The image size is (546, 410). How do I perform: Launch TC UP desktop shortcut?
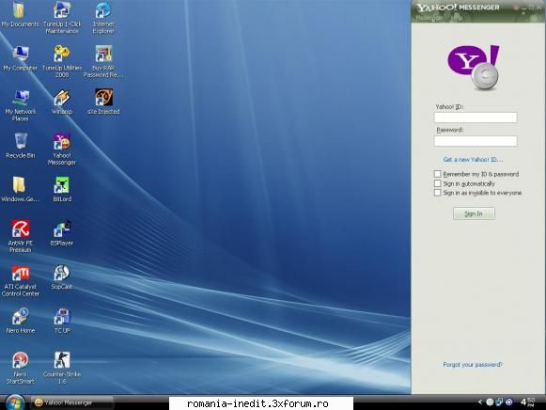coord(62,322)
